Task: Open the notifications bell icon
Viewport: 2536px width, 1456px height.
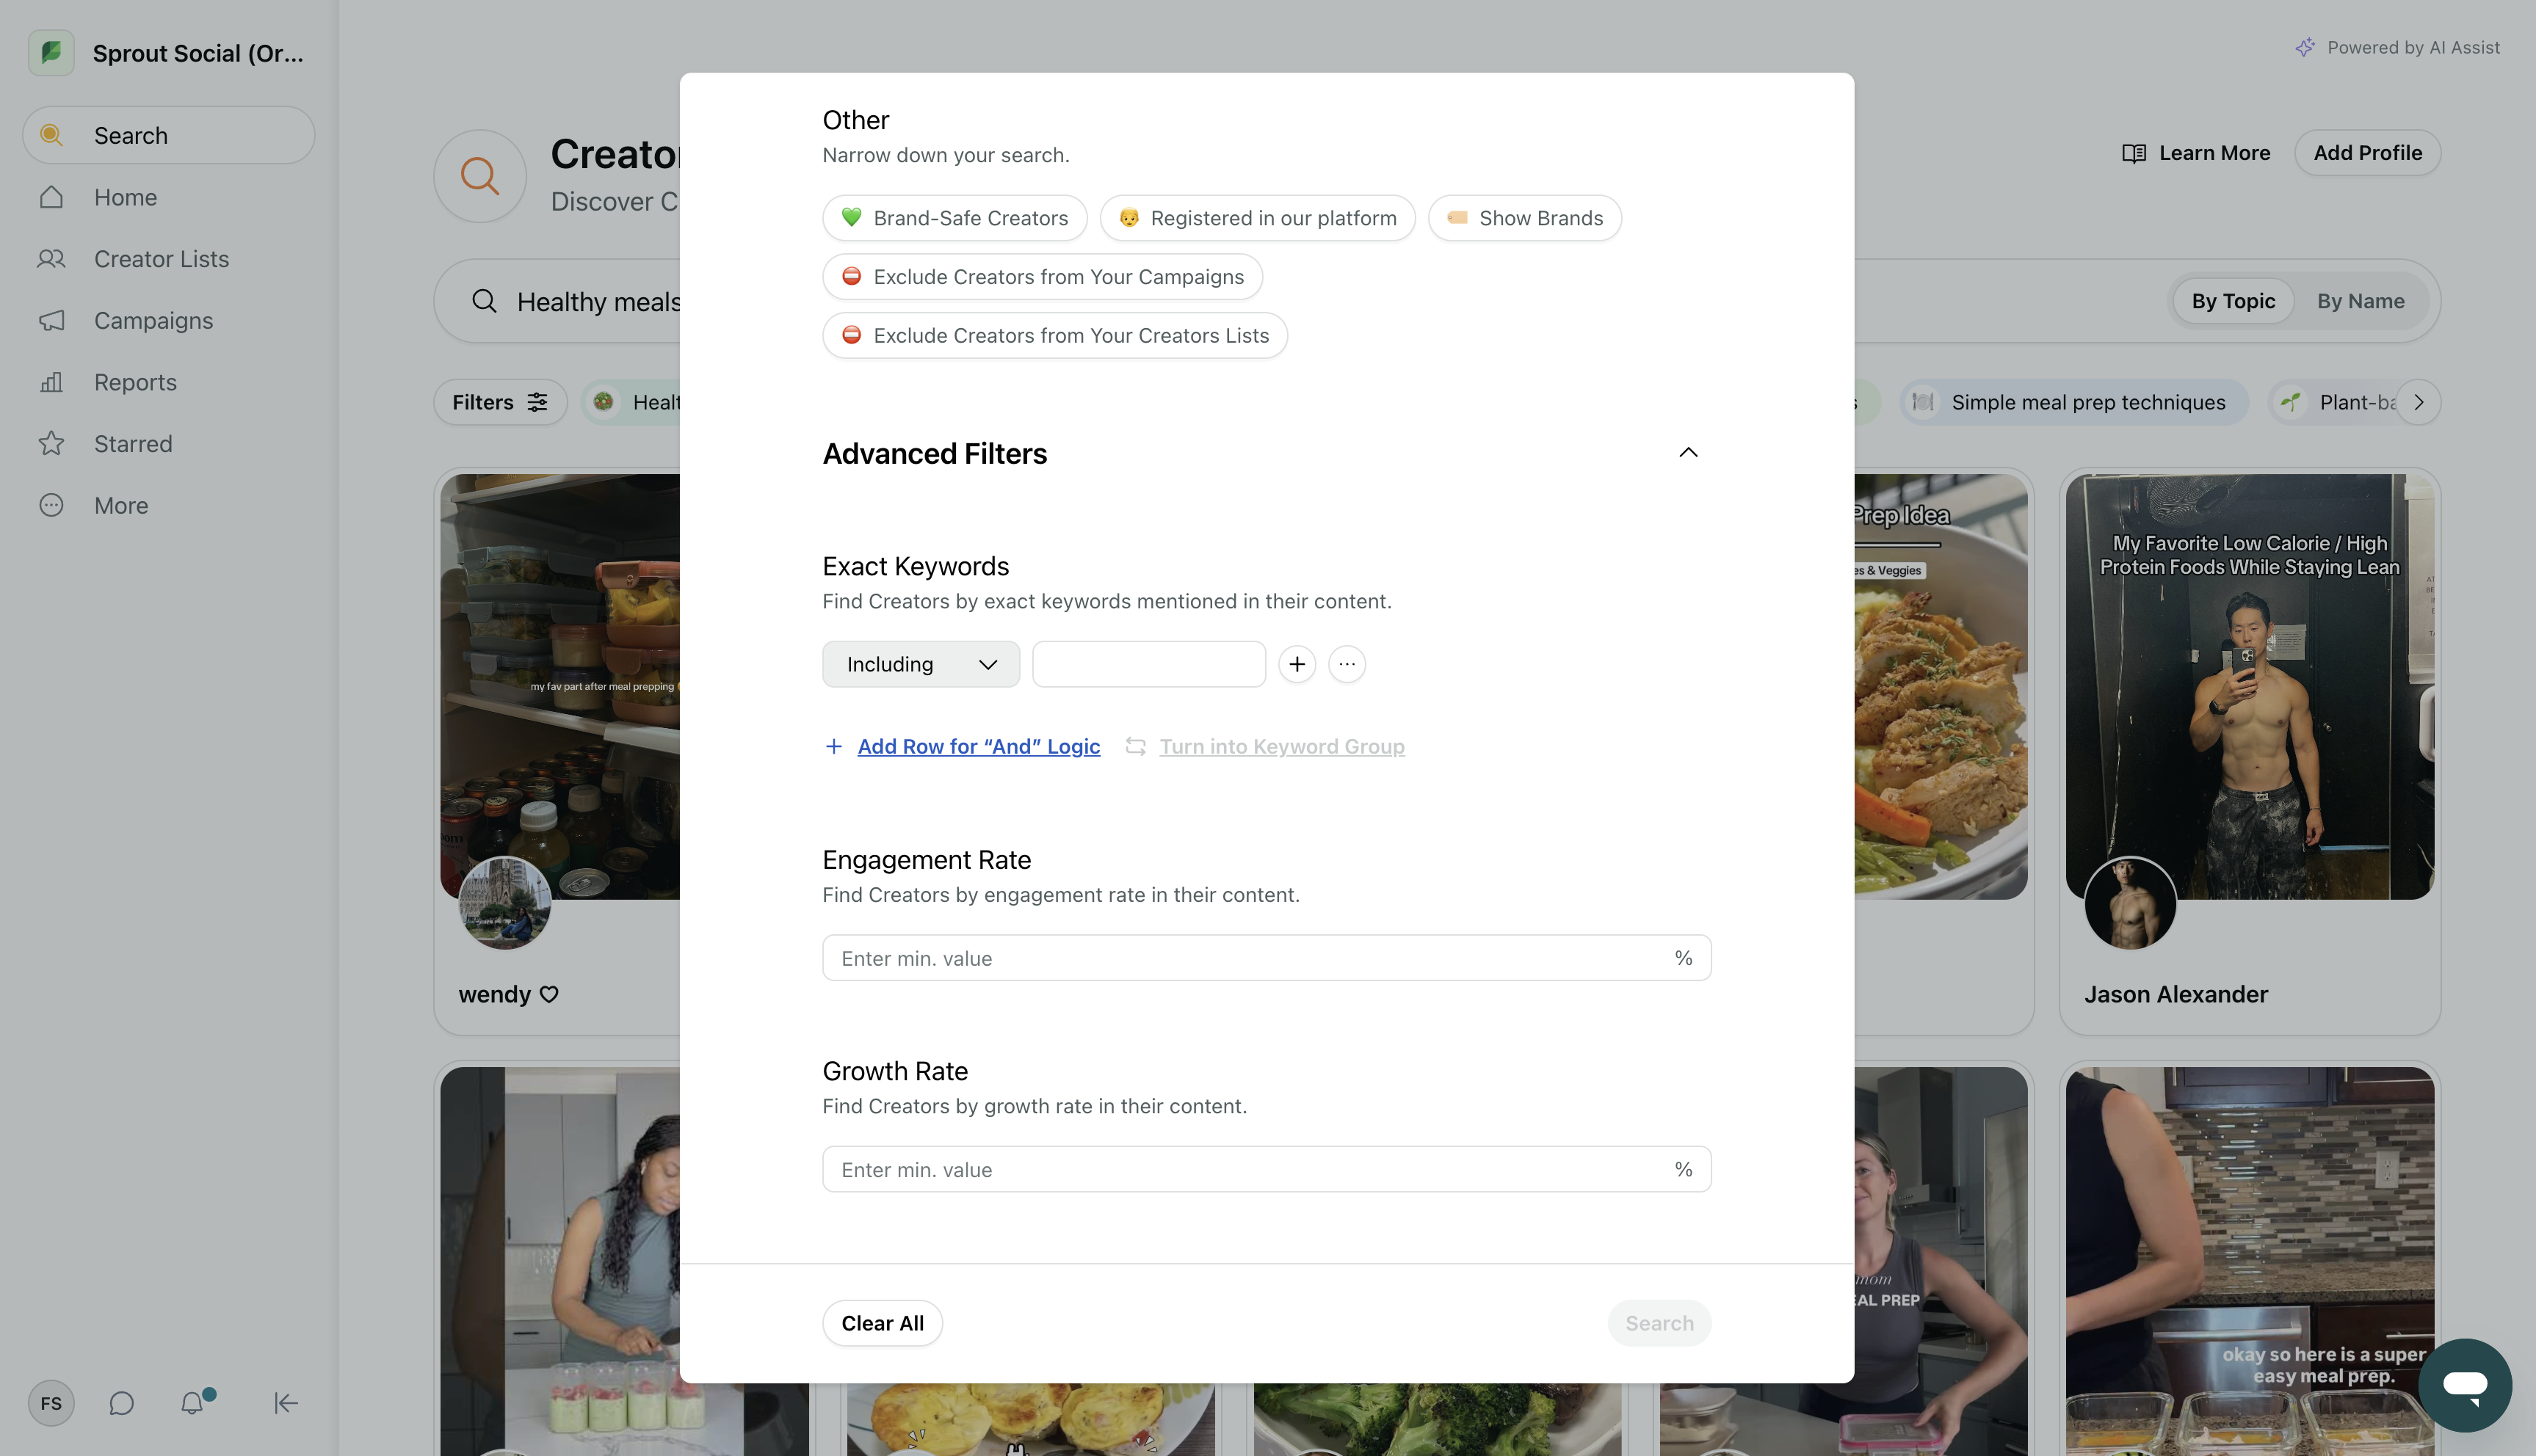Action: (x=193, y=1403)
